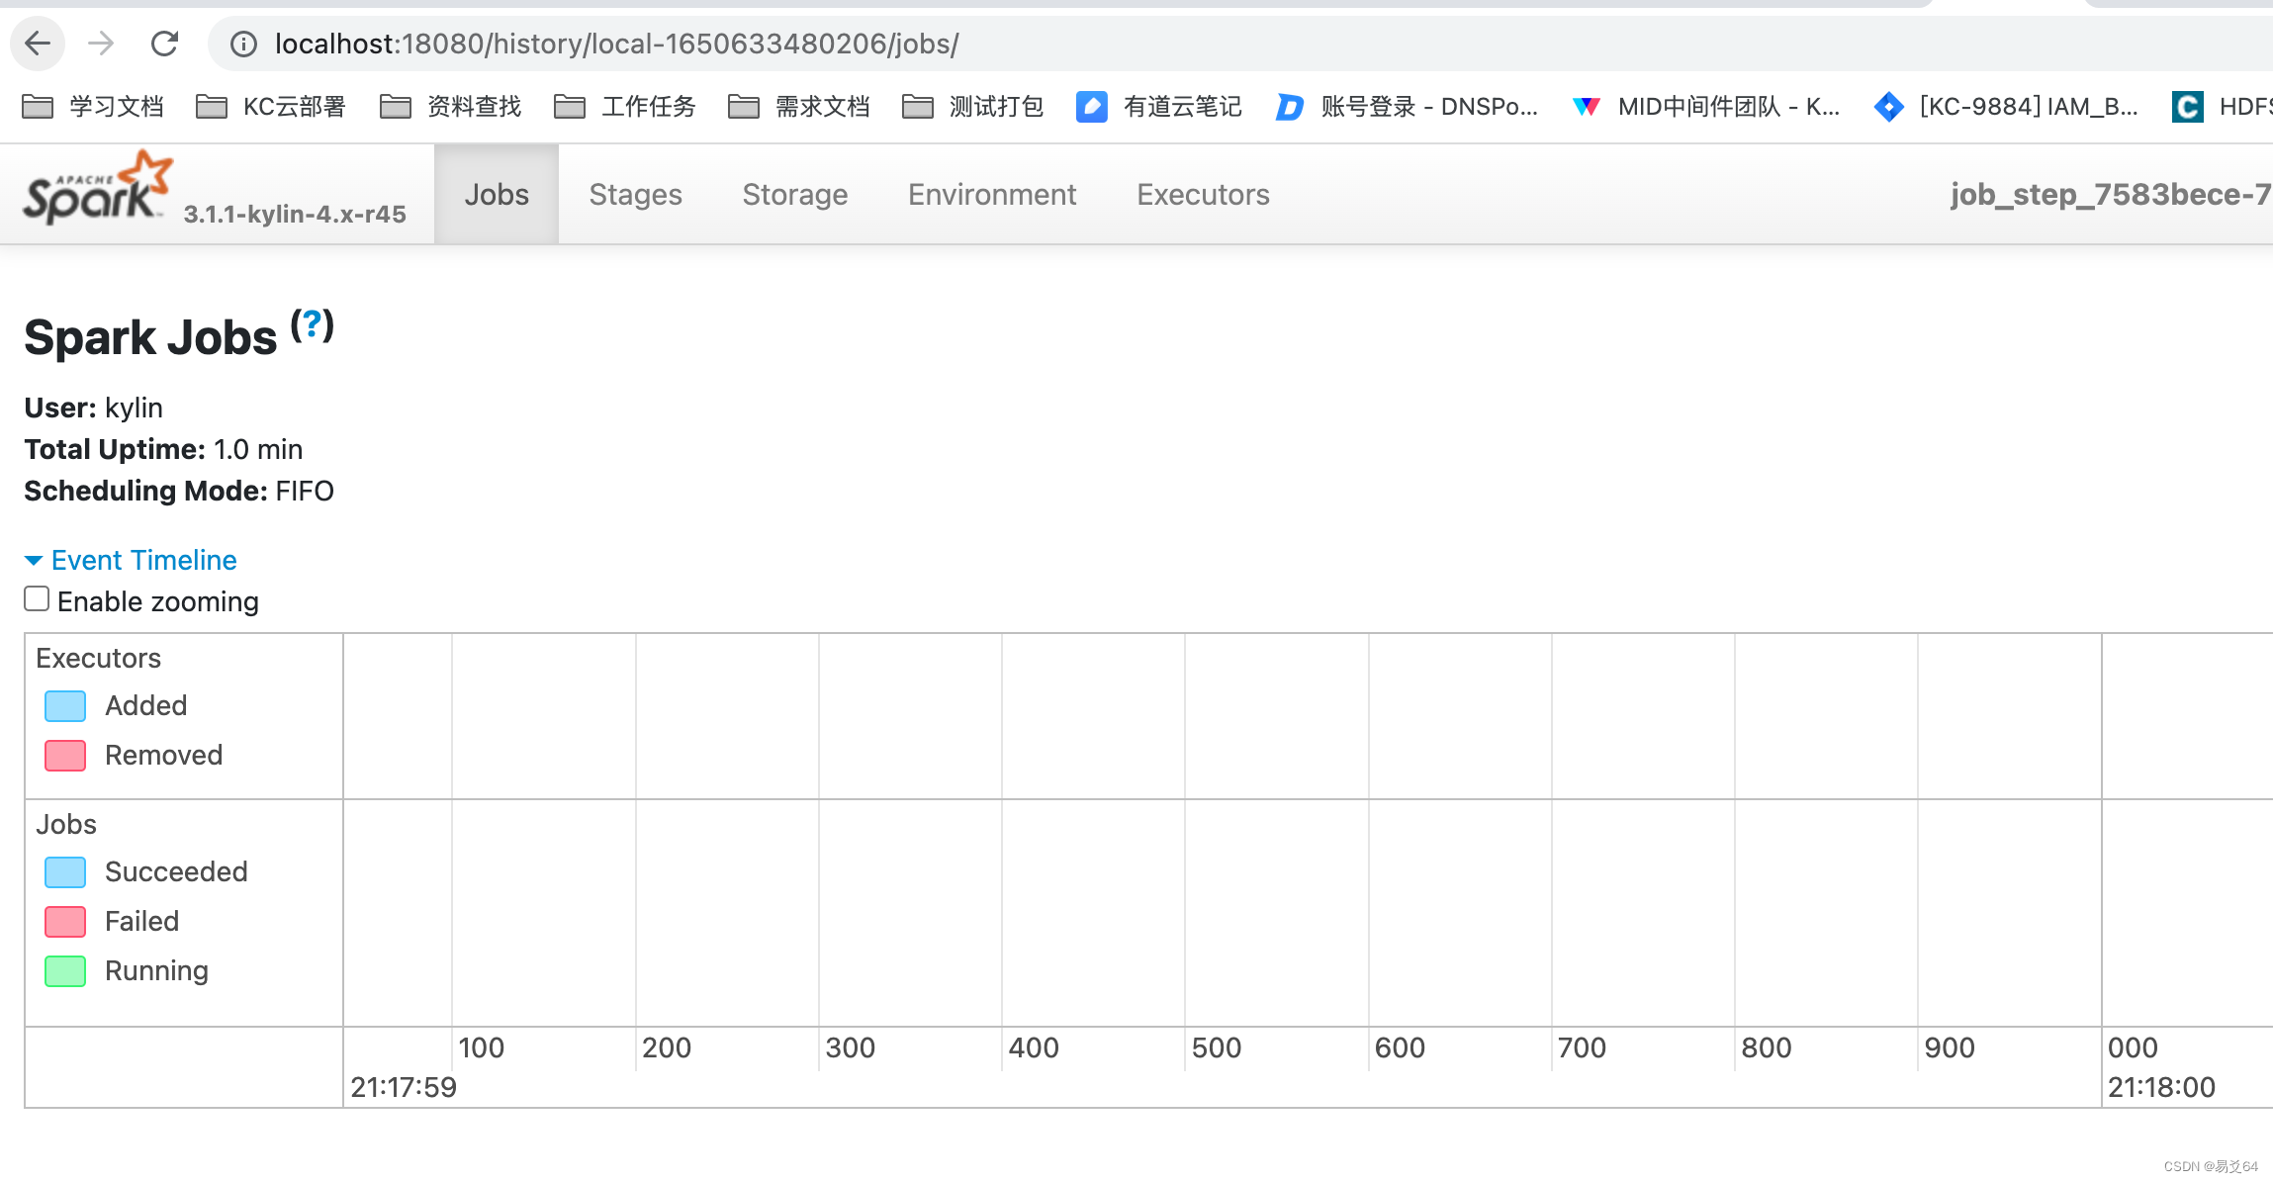Switch to the Environment tab

(992, 194)
